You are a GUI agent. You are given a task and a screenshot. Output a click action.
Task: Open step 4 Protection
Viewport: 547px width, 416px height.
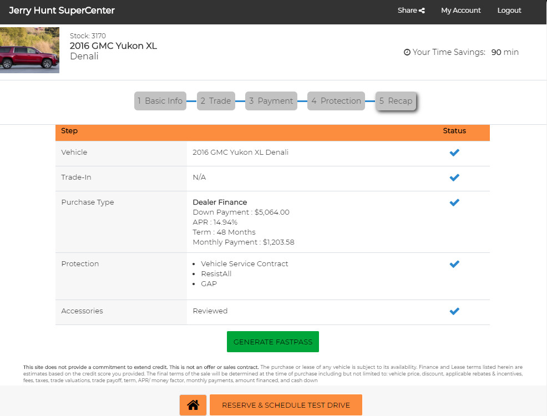point(336,101)
